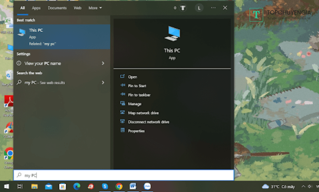This screenshot has width=319, height=192.
Task: Open the user account L avatar
Action: pyautogui.click(x=199, y=8)
